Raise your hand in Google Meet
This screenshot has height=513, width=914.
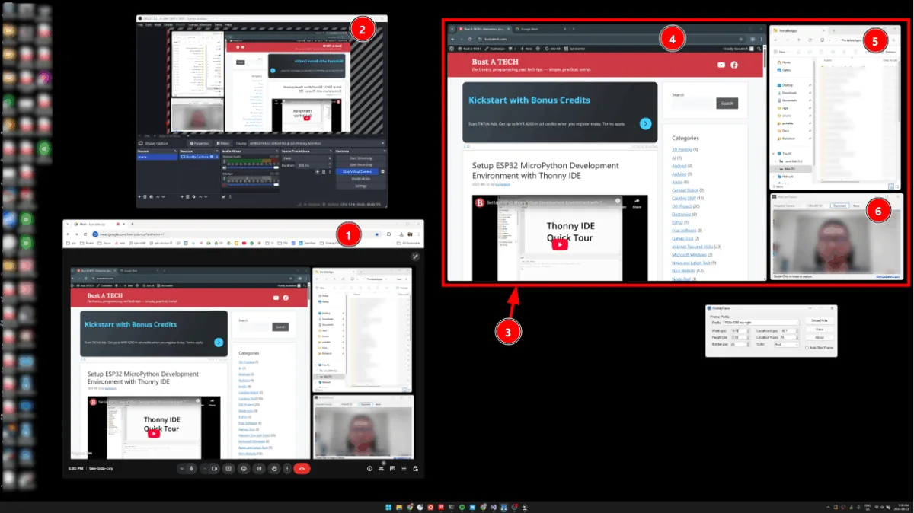(x=273, y=468)
